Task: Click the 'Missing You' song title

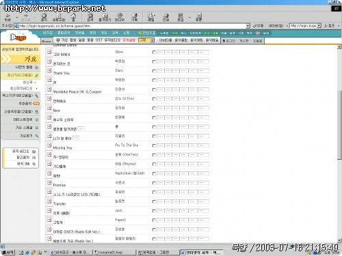Action: tap(62, 147)
